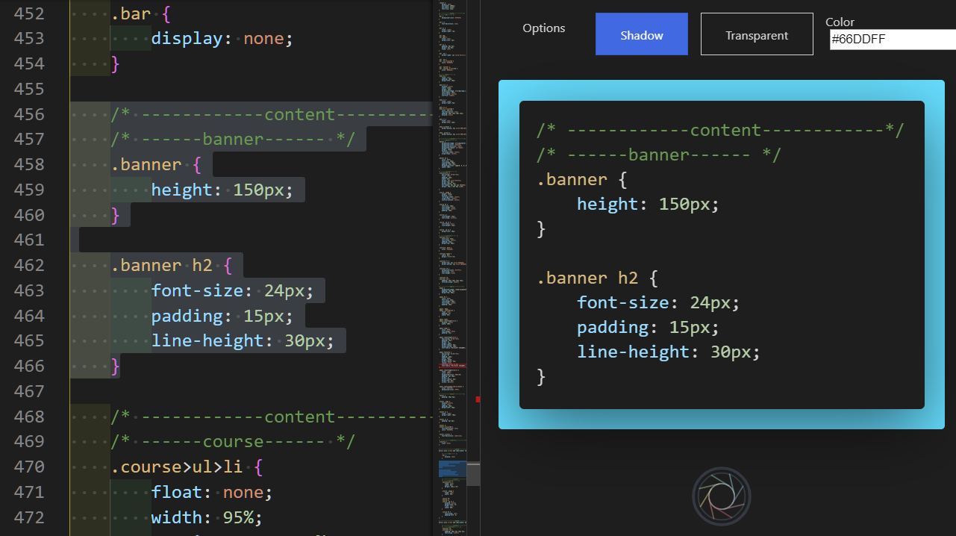Viewport: 956px width, 536px height.
Task: Click ".banner h2 {" in the snippet preview
Action: coord(596,278)
